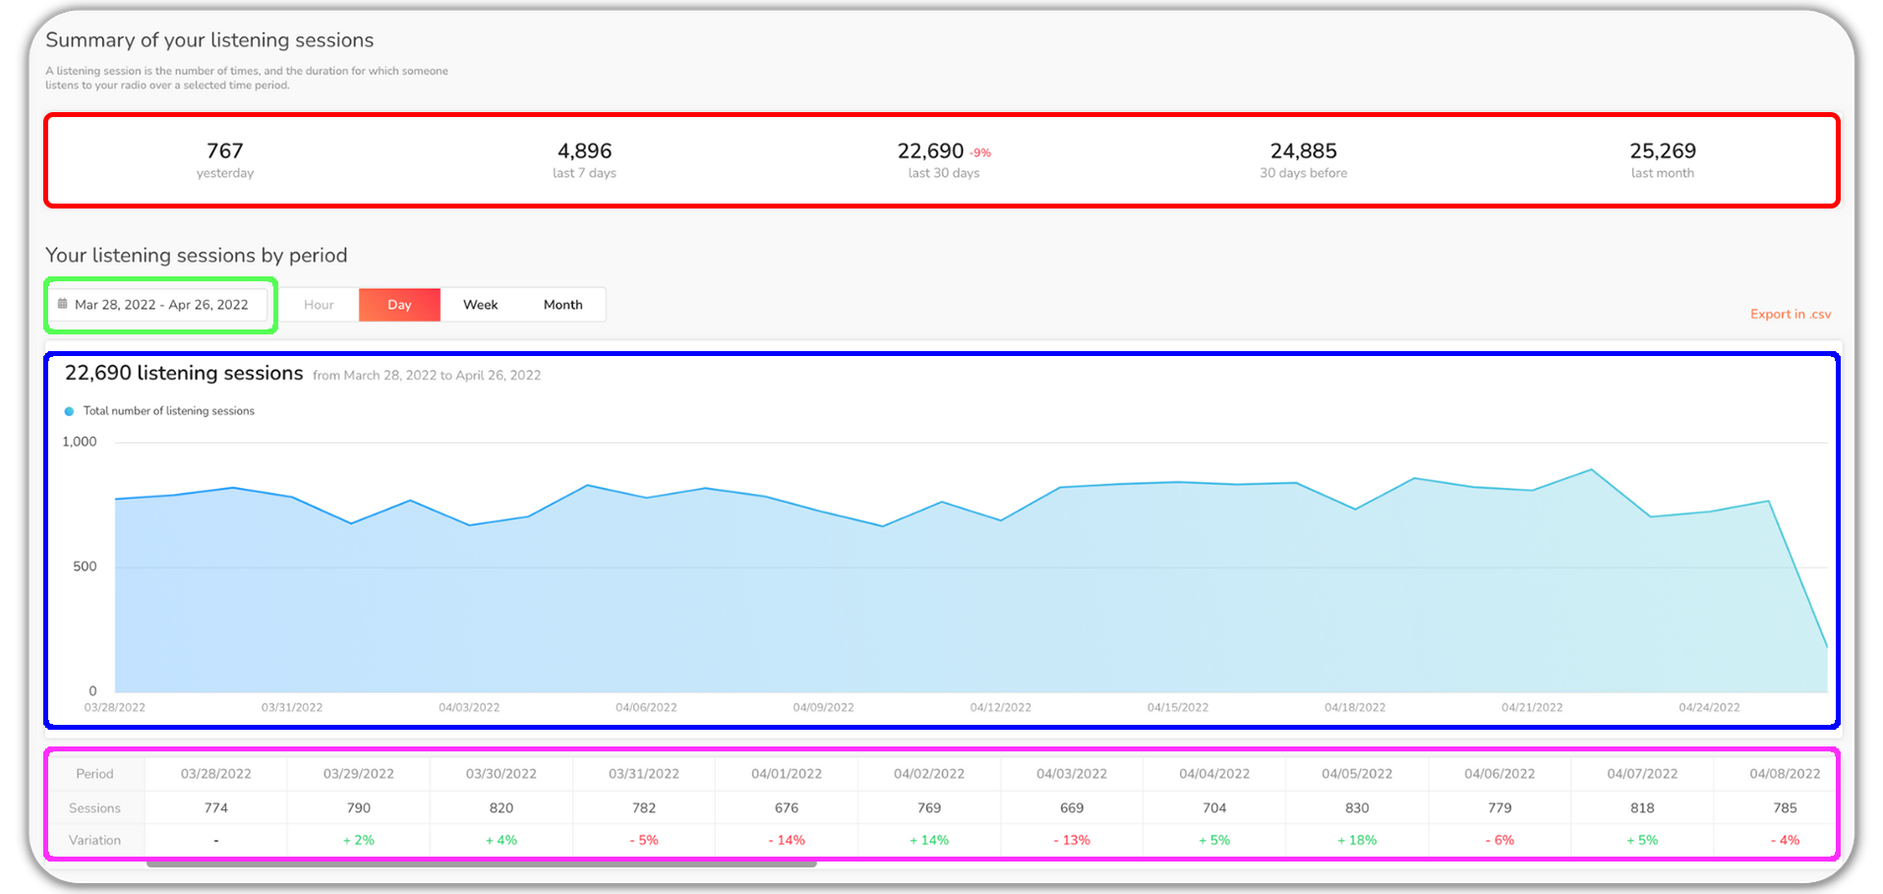
Task: Switch chart to Month view
Action: click(562, 305)
